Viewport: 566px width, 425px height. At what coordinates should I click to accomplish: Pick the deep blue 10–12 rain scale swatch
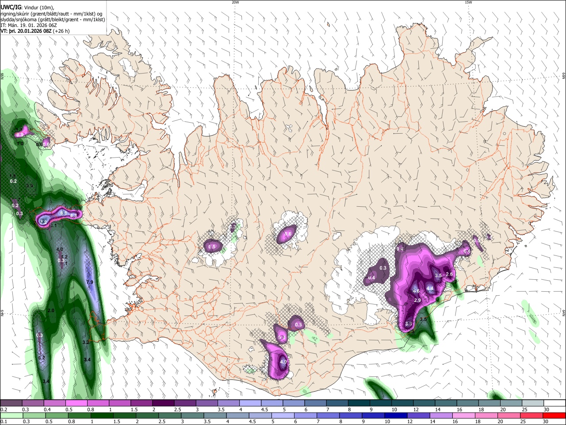tap(396, 415)
